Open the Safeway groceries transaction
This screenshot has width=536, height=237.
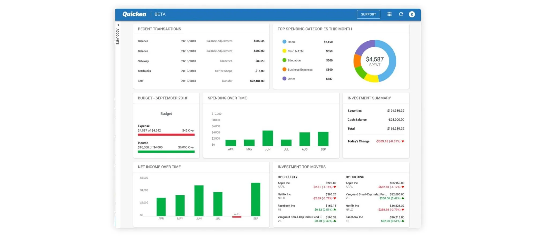click(201, 61)
